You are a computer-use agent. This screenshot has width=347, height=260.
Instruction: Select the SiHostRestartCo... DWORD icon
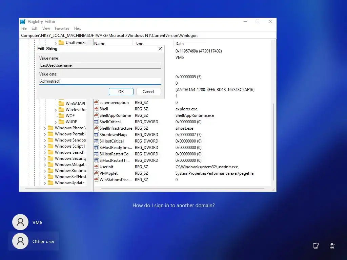click(x=96, y=154)
